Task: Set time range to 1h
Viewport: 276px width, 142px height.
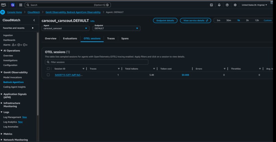Action: pos(239,20)
